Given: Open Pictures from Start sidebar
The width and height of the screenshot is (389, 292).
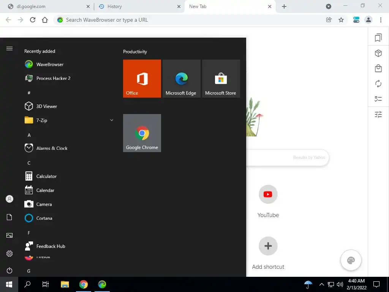Looking at the screenshot, I should [9, 235].
